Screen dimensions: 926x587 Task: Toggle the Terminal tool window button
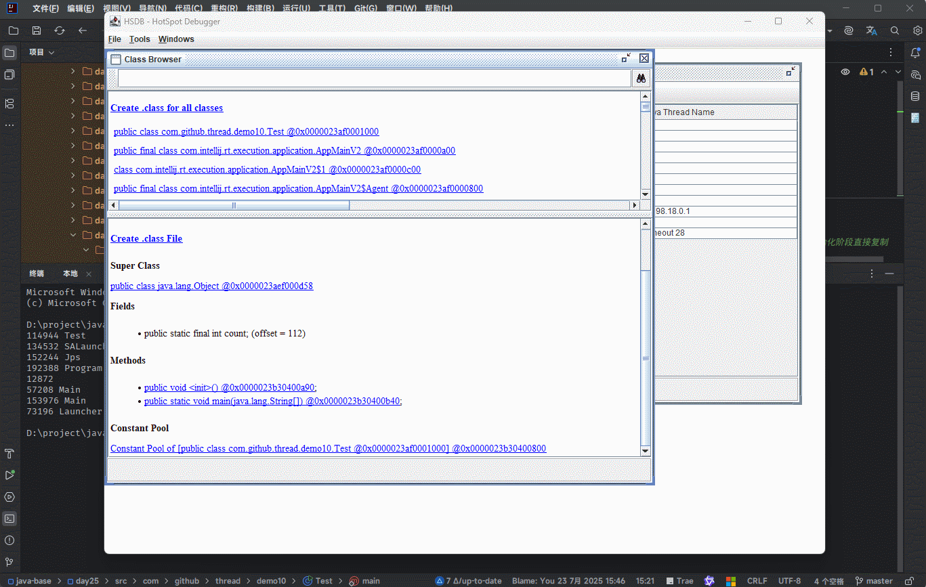(9, 519)
